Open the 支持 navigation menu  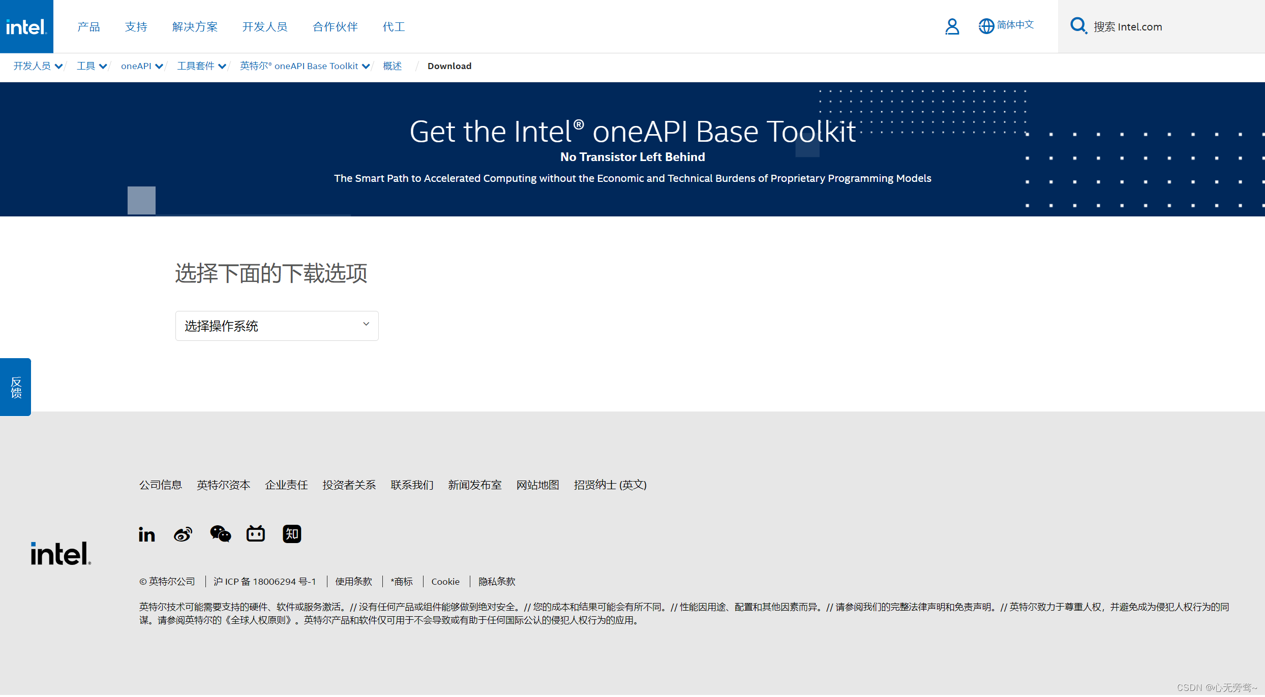(136, 26)
